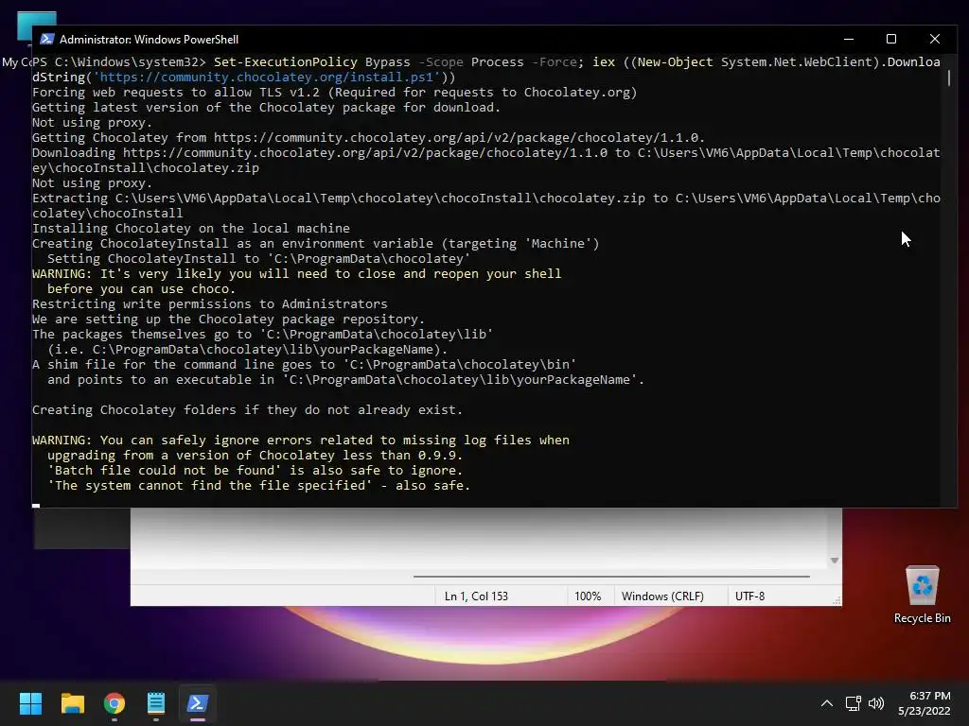Click the PowerShell vertical scrollbar thumb

pos(948,78)
